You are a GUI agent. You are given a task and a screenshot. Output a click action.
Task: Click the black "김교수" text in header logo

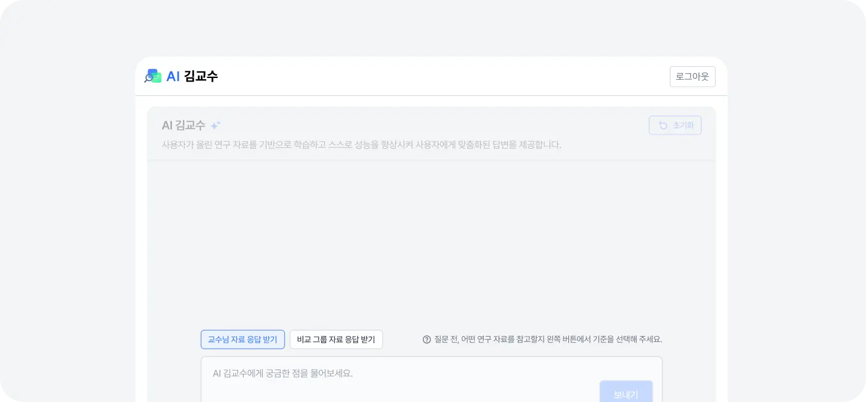pyautogui.click(x=201, y=76)
